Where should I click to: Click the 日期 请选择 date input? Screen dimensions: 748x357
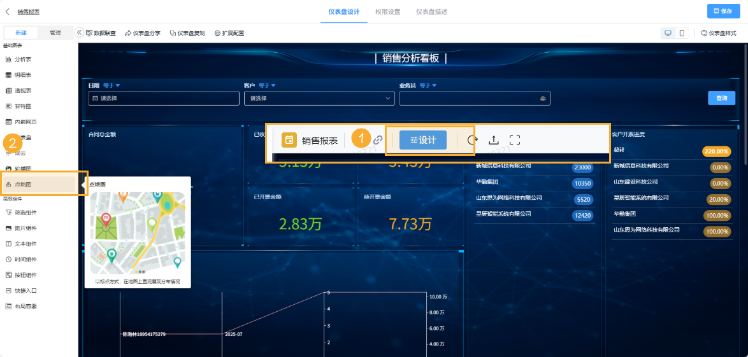point(164,99)
